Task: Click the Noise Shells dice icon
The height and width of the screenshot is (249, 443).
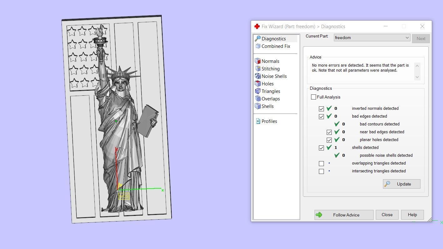Action: tap(258, 76)
